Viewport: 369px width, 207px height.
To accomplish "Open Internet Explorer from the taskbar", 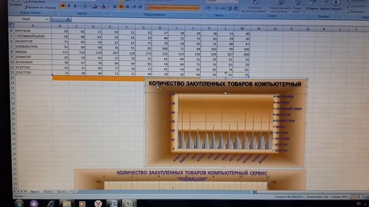I will (x=51, y=204).
